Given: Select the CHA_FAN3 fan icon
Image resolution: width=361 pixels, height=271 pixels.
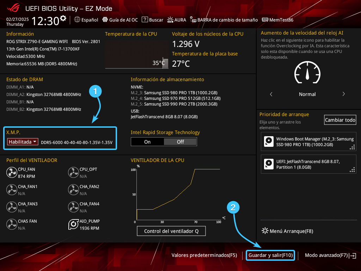Looking at the screenshot, I should tap(12, 207).
